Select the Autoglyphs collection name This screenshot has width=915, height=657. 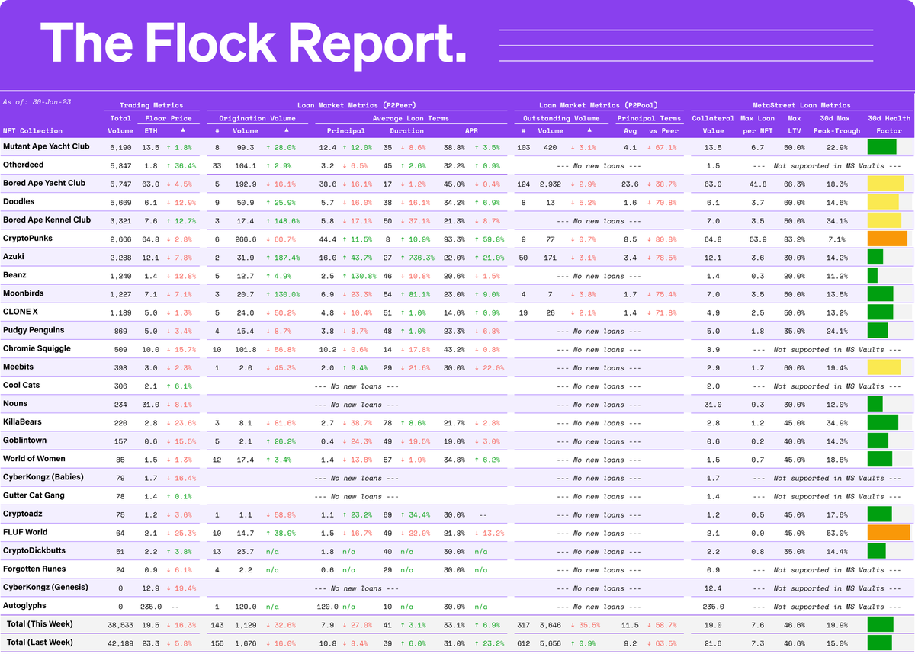click(x=24, y=605)
